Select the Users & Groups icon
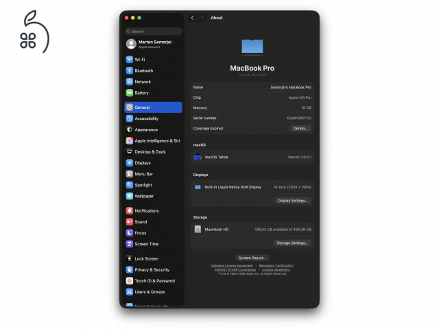The height and width of the screenshot is (329, 439). click(130, 292)
